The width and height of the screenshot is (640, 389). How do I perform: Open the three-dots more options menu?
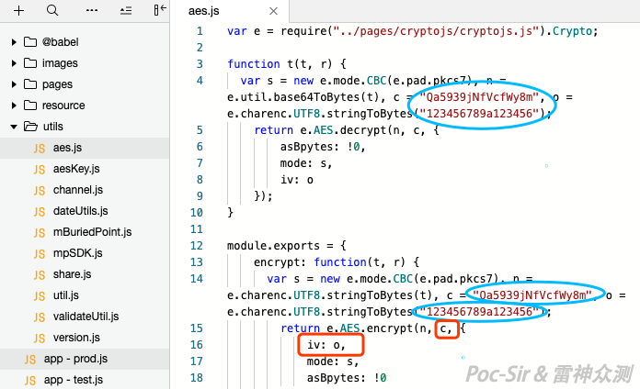pyautogui.click(x=92, y=10)
